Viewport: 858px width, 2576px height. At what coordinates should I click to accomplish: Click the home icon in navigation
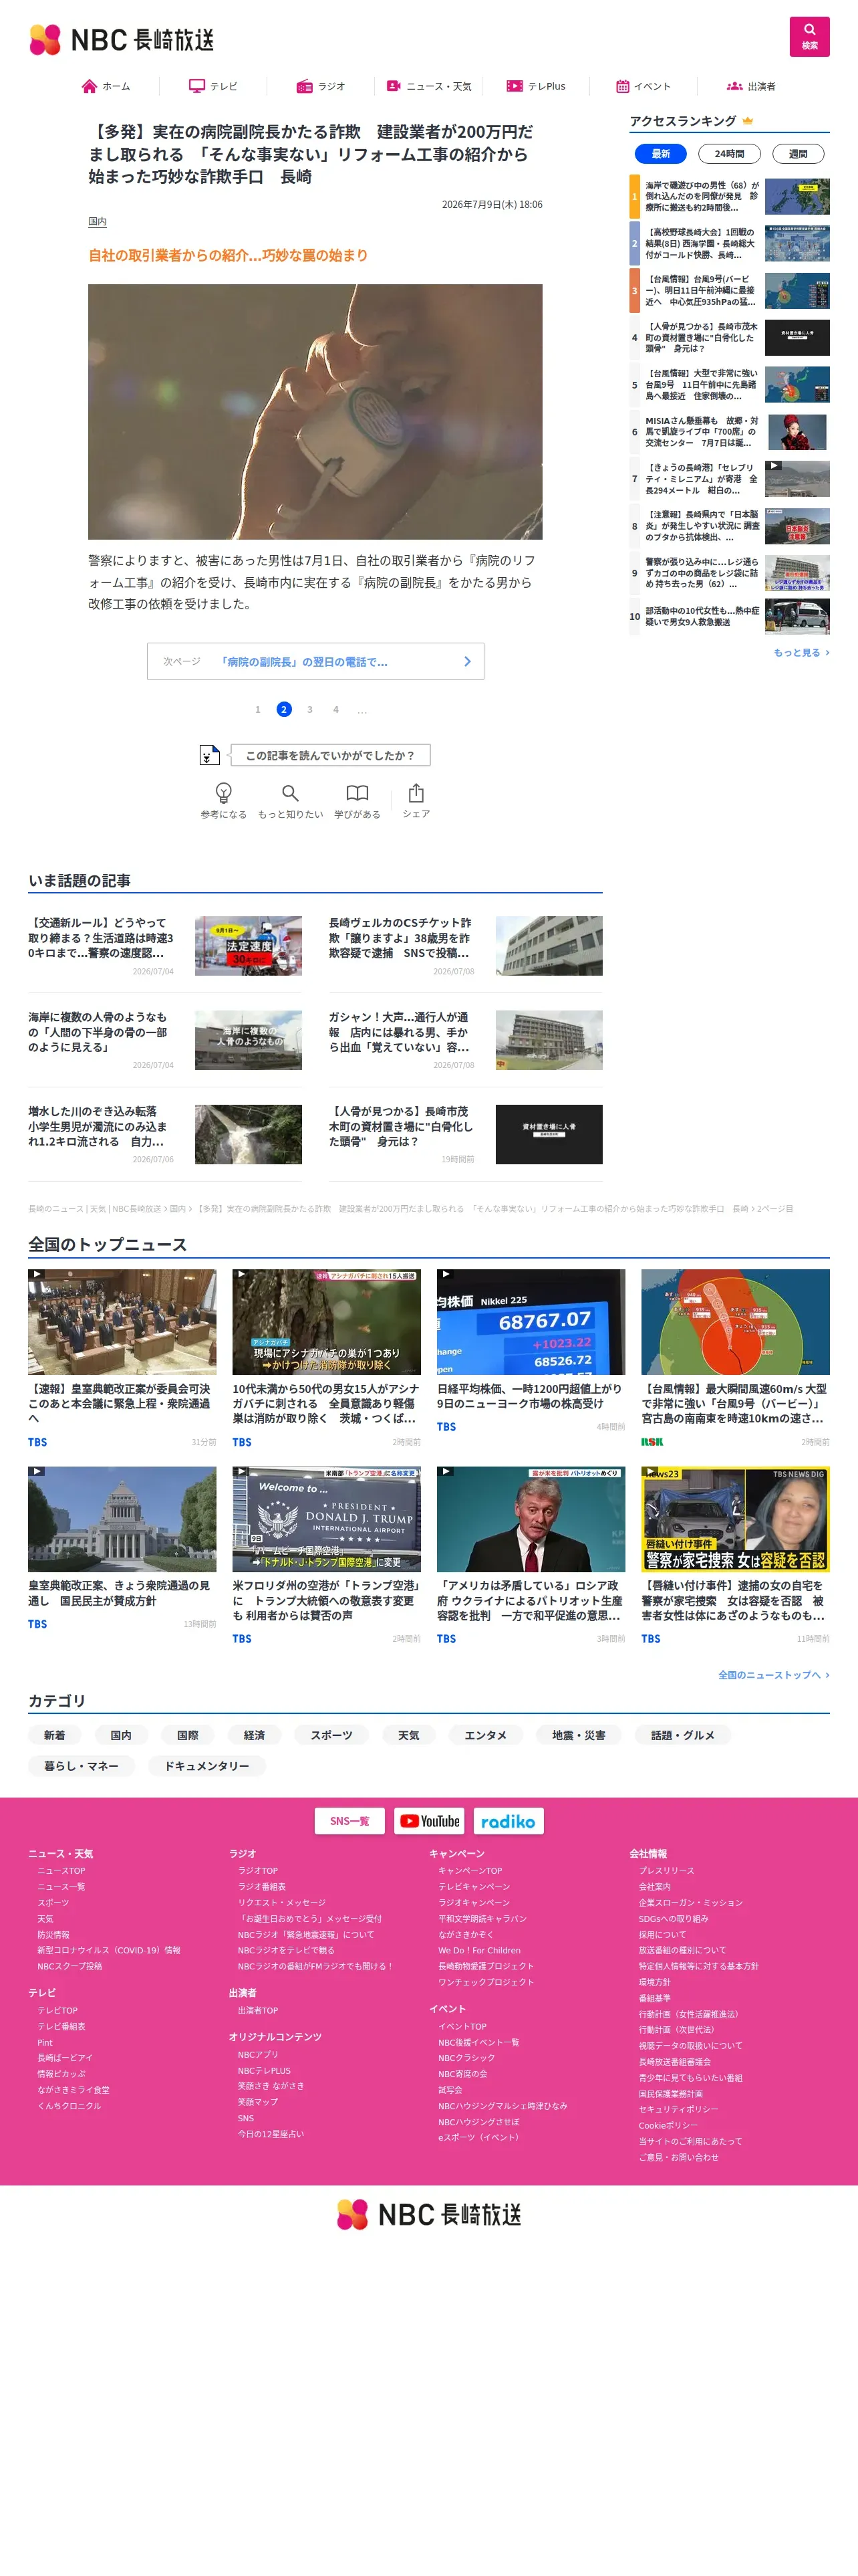pyautogui.click(x=89, y=86)
